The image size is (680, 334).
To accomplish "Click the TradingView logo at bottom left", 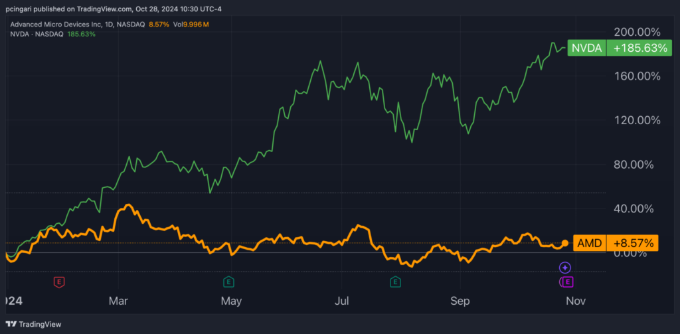I will point(32,324).
